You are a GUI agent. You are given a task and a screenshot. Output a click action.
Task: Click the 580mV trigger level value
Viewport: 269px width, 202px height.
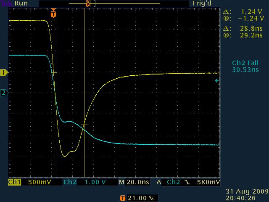click(209, 183)
